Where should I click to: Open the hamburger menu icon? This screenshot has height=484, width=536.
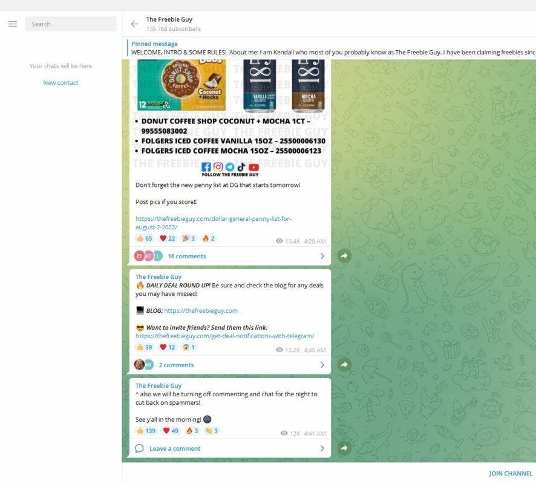[13, 24]
